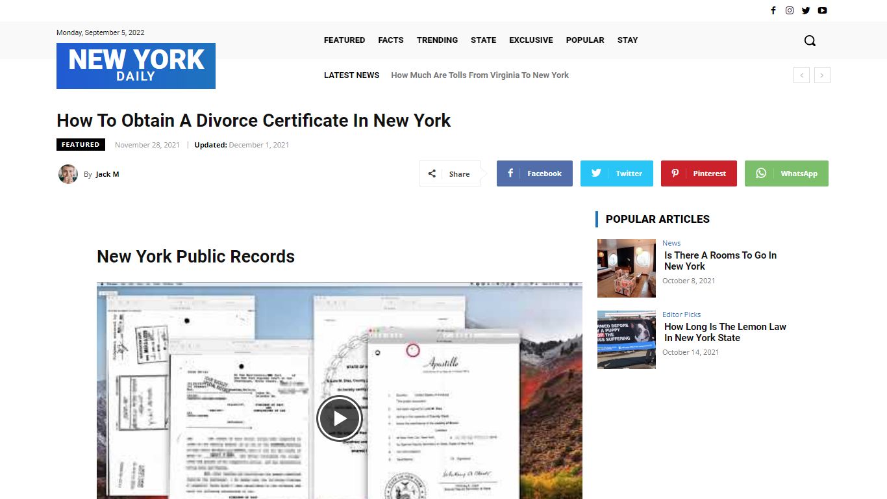Image resolution: width=887 pixels, height=499 pixels.
Task: Click the Popular Articles heading
Action: (658, 219)
